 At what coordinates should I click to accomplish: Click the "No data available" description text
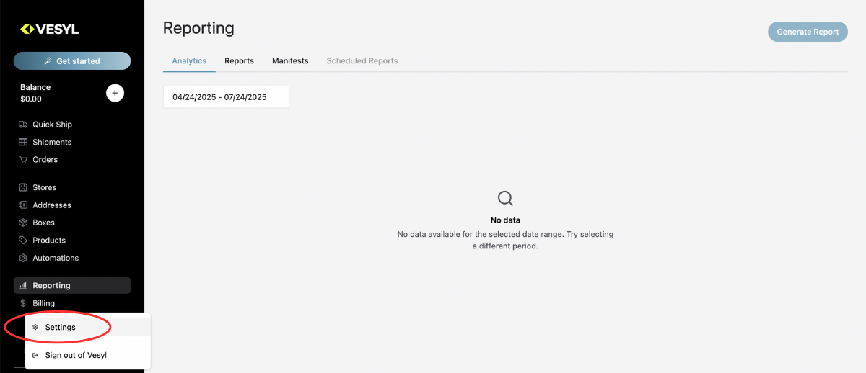coord(505,241)
